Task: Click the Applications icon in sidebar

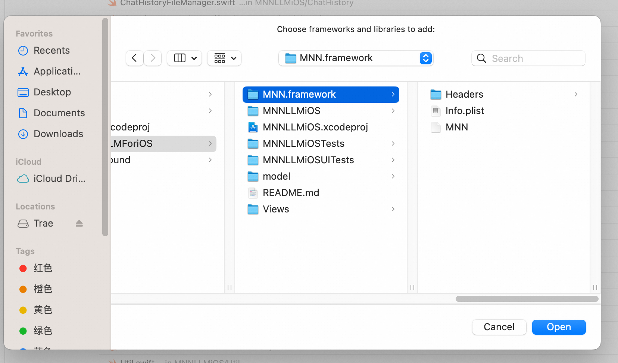Action: click(x=23, y=72)
